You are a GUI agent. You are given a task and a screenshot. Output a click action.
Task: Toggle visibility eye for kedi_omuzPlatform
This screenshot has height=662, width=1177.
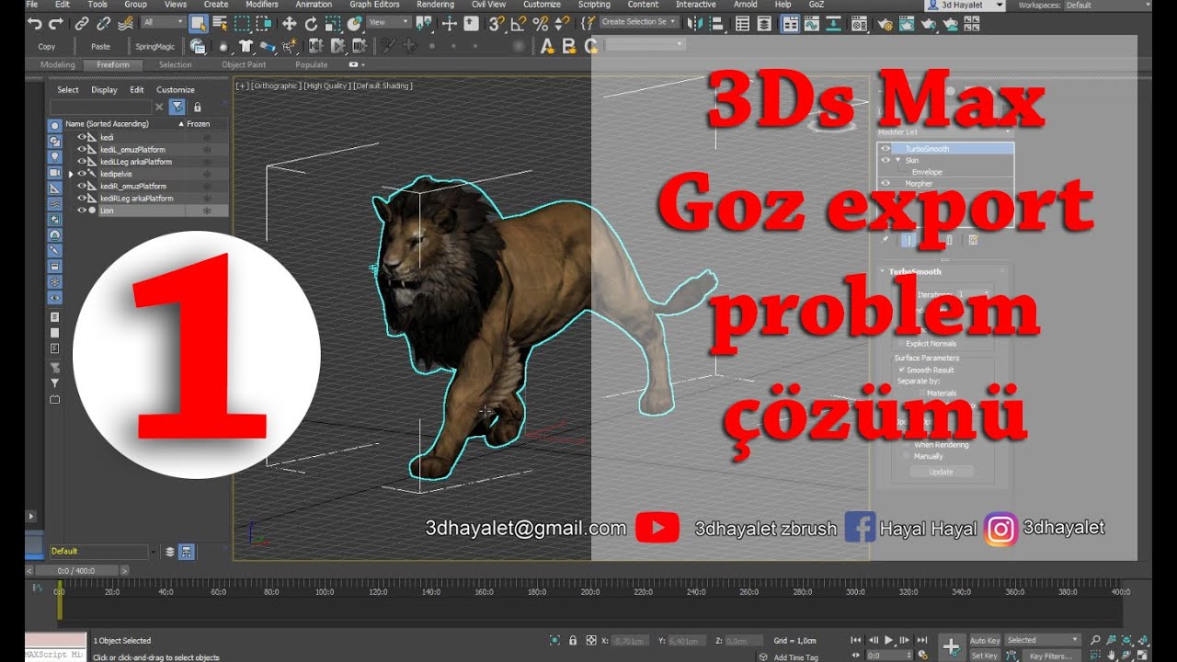point(82,149)
